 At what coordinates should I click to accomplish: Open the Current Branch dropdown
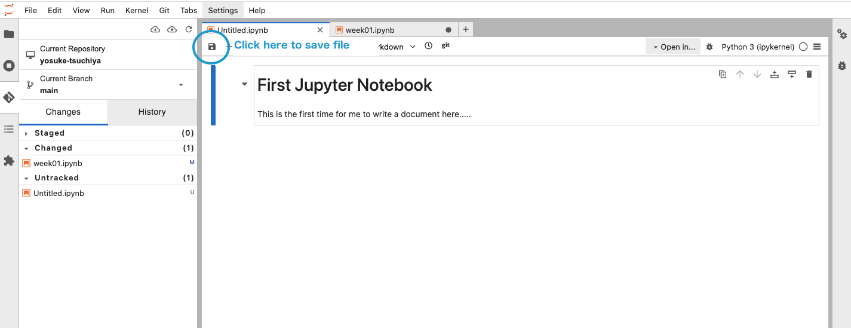click(x=181, y=85)
